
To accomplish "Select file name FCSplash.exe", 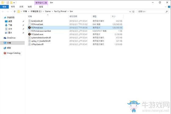I will coord(37,34).
